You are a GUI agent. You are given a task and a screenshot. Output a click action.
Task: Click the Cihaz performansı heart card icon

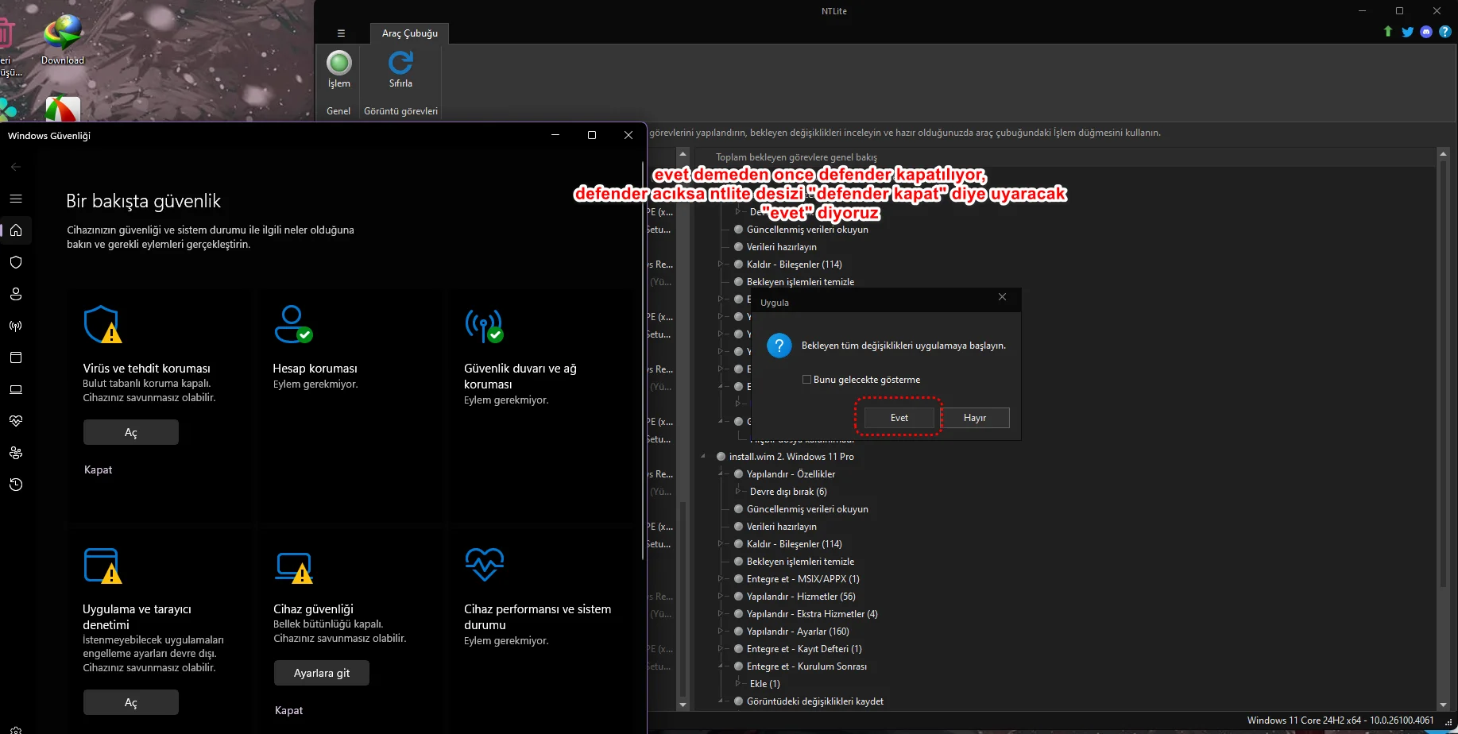484,564
